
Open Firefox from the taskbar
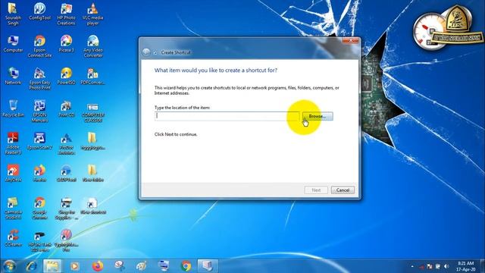[98, 266]
